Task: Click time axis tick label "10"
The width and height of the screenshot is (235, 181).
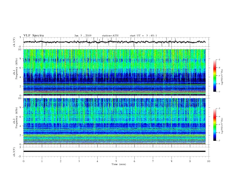Action: [209, 161]
